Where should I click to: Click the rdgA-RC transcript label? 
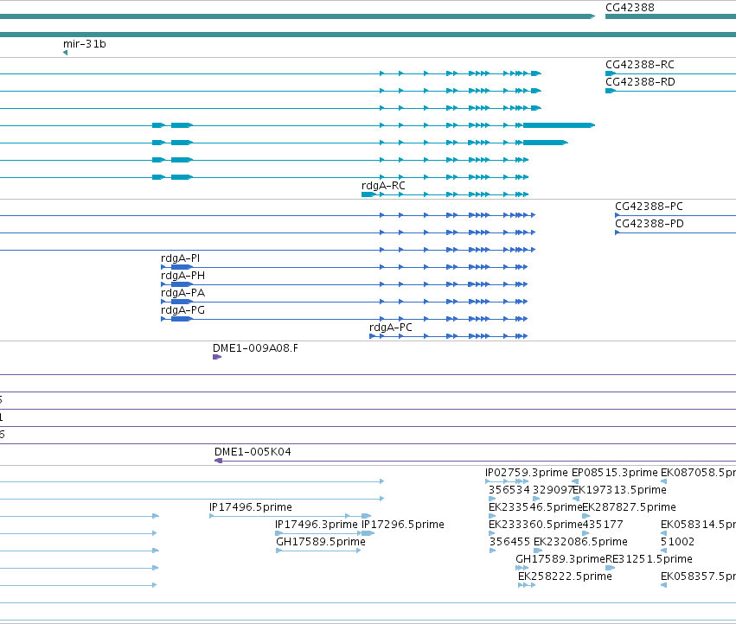coord(383,186)
